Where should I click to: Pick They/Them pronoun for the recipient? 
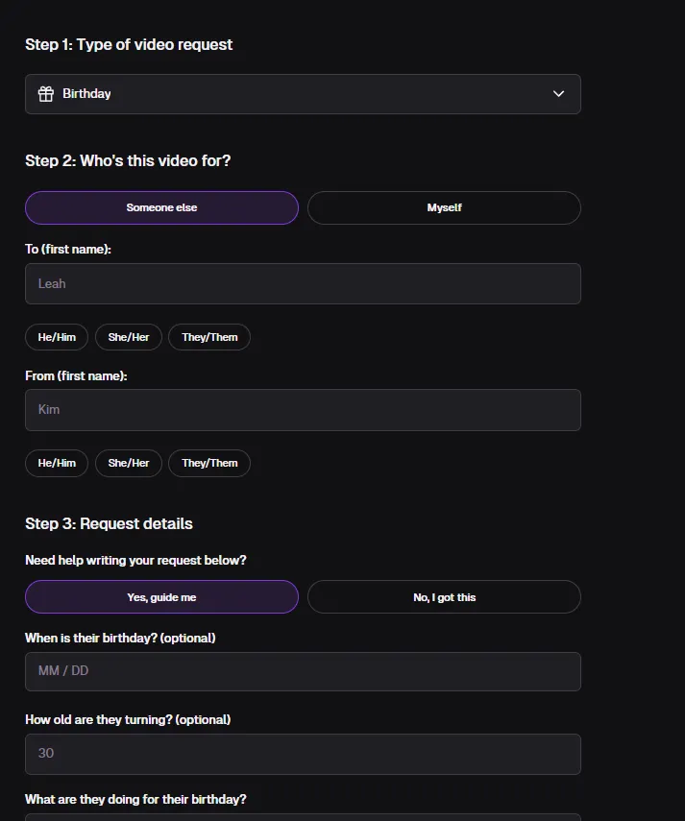point(209,337)
